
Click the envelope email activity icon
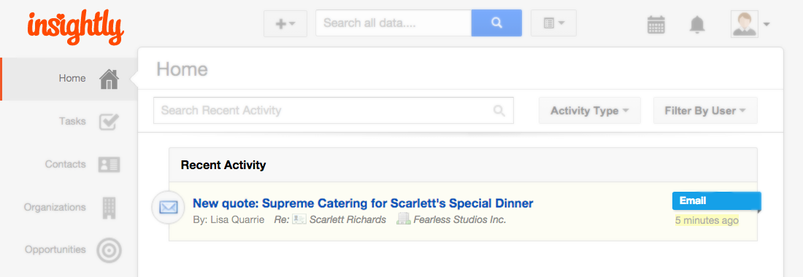click(x=168, y=207)
